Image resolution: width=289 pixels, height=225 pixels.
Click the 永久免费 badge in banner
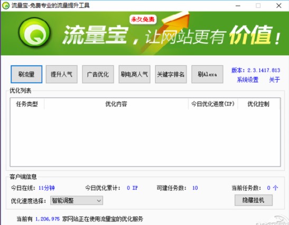(x=143, y=19)
